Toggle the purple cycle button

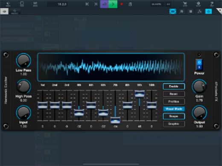[x=105, y=4]
